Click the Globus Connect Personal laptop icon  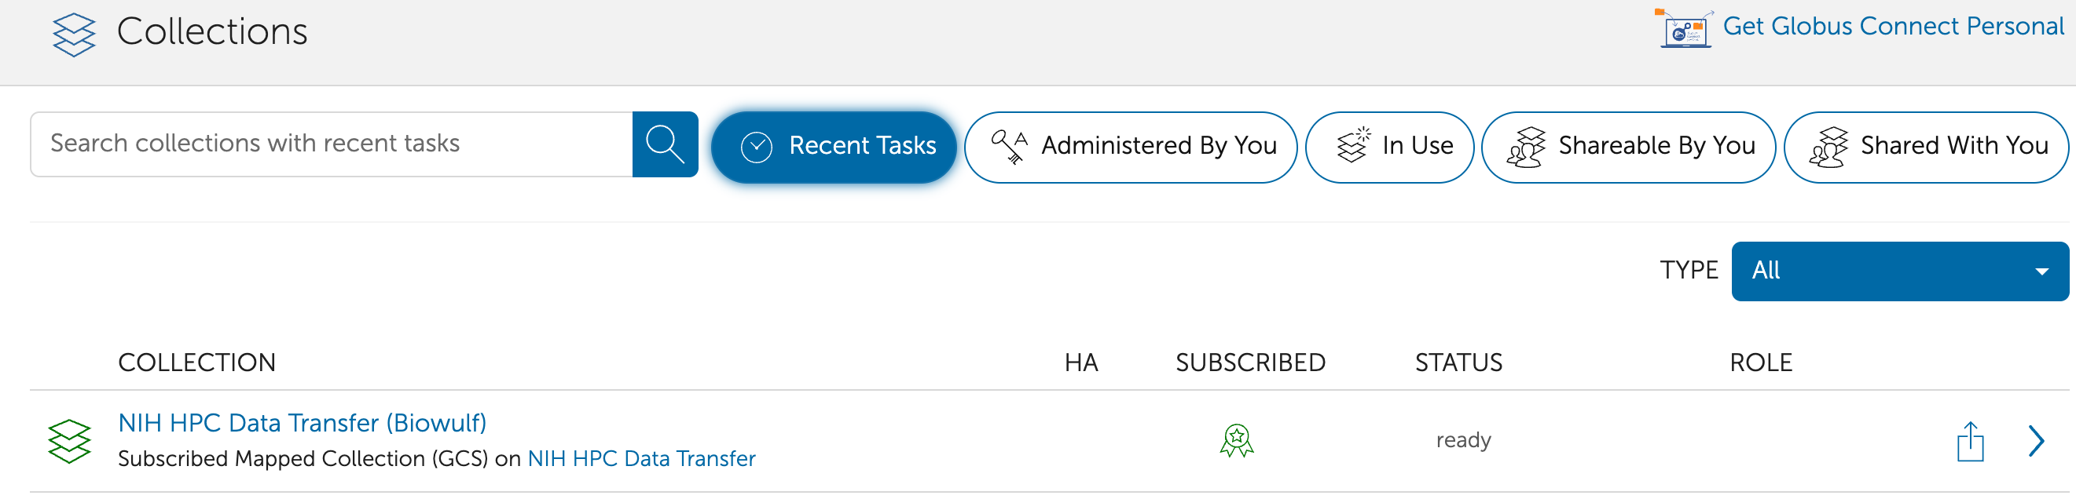pos(1685,29)
